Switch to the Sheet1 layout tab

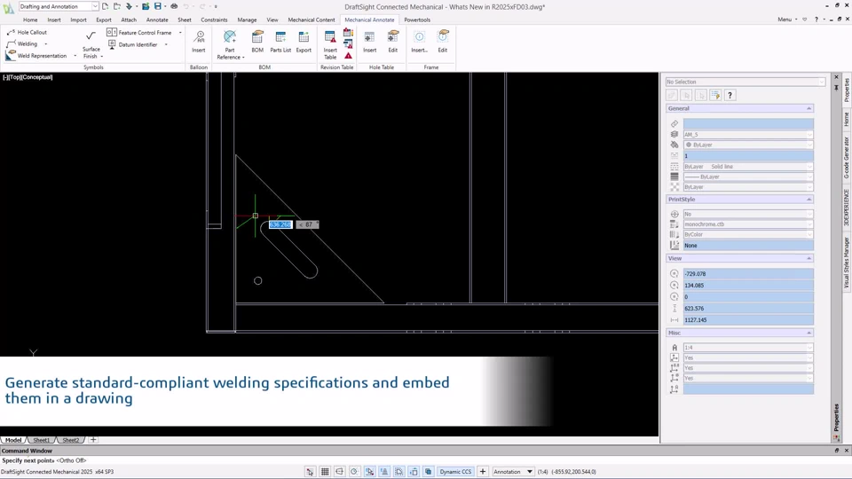point(42,440)
